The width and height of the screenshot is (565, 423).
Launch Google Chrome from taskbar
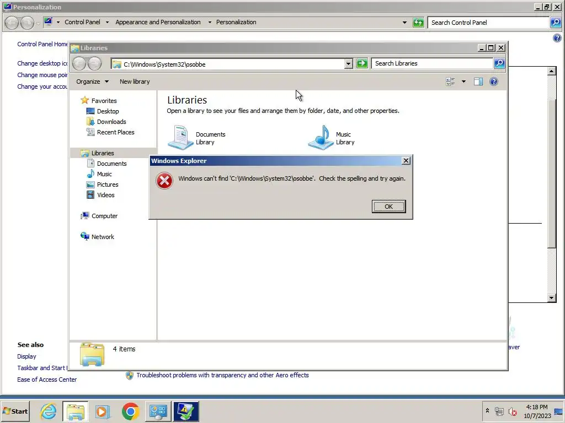click(130, 411)
